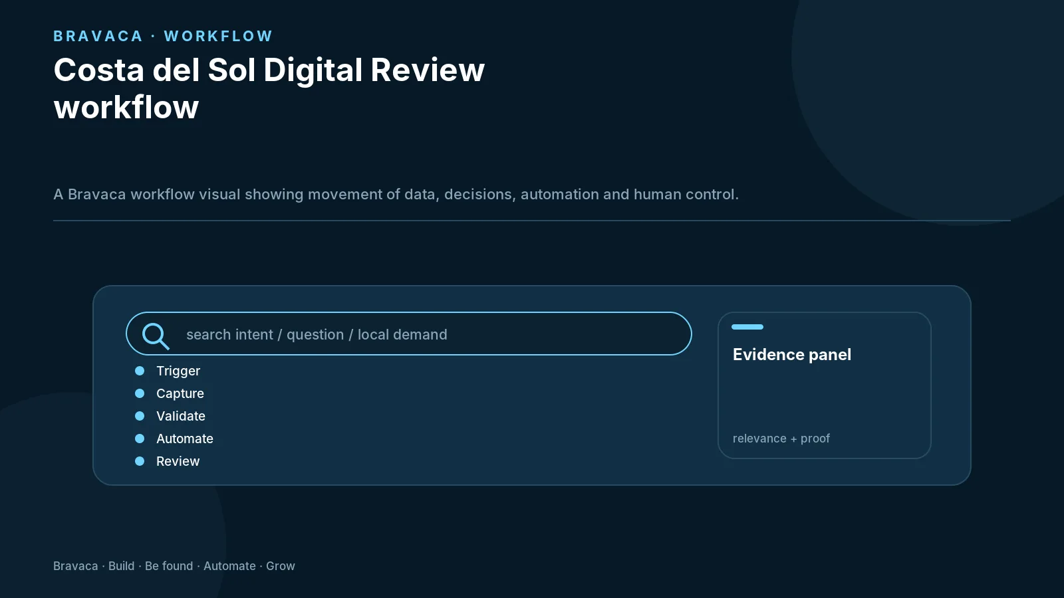Select the Validate step

tap(170, 416)
